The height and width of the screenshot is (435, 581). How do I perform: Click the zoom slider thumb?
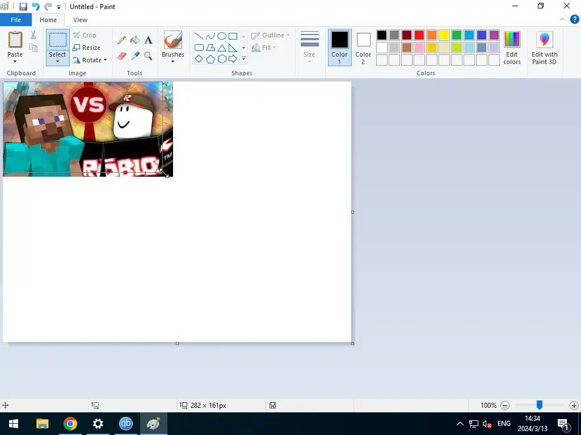(540, 405)
